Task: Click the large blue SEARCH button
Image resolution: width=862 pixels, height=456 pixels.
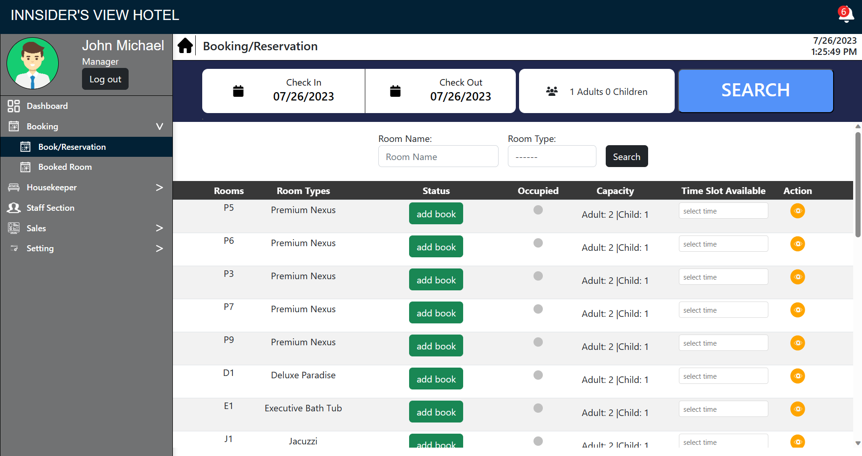Action: (755, 91)
